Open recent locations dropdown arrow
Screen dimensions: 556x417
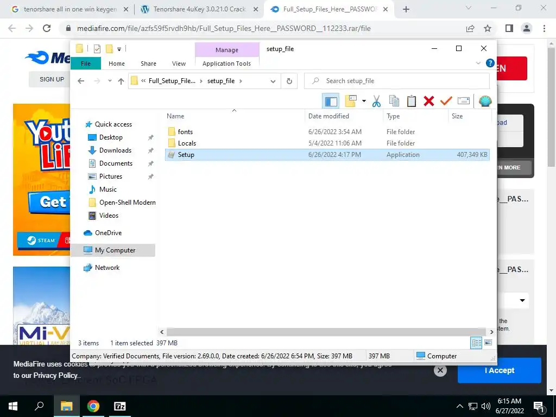pyautogui.click(x=110, y=81)
